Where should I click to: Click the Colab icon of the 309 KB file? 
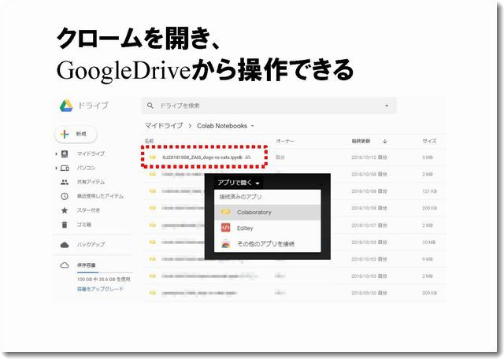[153, 293]
